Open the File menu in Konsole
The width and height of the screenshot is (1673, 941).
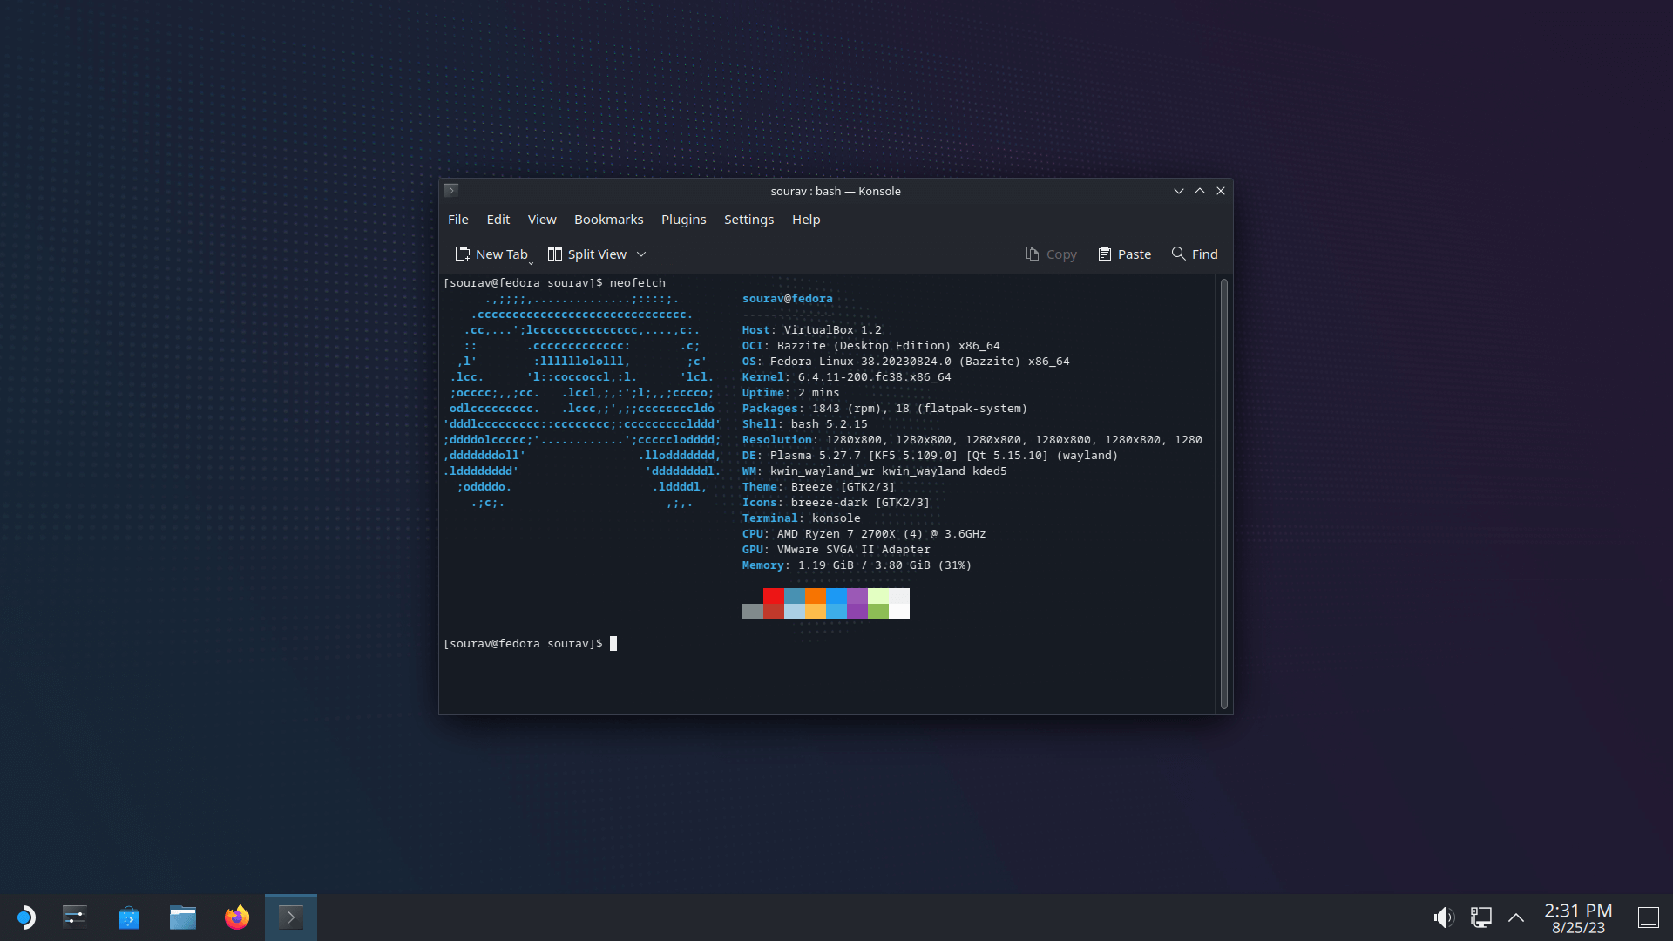point(457,220)
